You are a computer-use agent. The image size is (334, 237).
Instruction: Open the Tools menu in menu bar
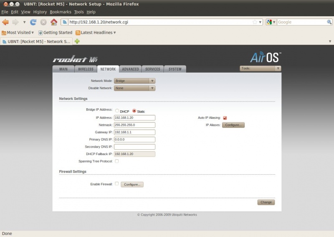click(79, 12)
